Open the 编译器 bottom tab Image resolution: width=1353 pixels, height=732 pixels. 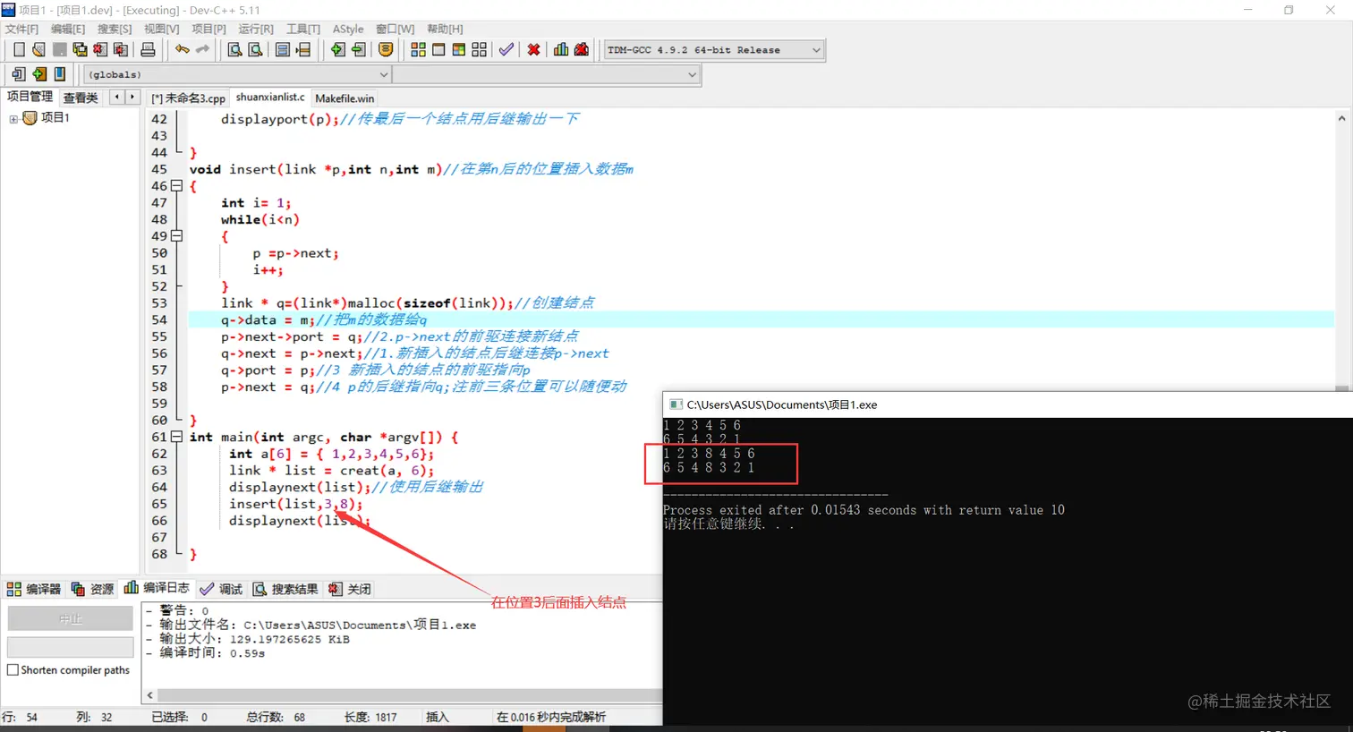pos(34,589)
